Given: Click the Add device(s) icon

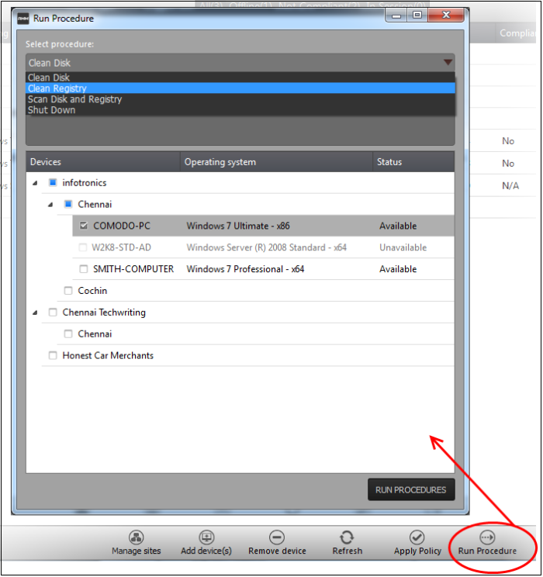Looking at the screenshot, I should pos(206,537).
